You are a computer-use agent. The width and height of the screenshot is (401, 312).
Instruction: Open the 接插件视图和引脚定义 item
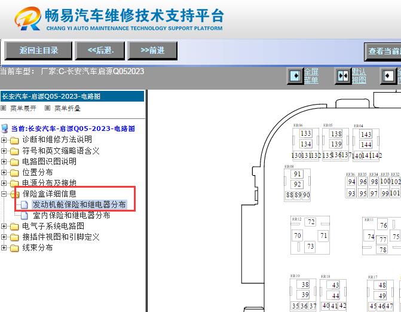[x=61, y=237]
